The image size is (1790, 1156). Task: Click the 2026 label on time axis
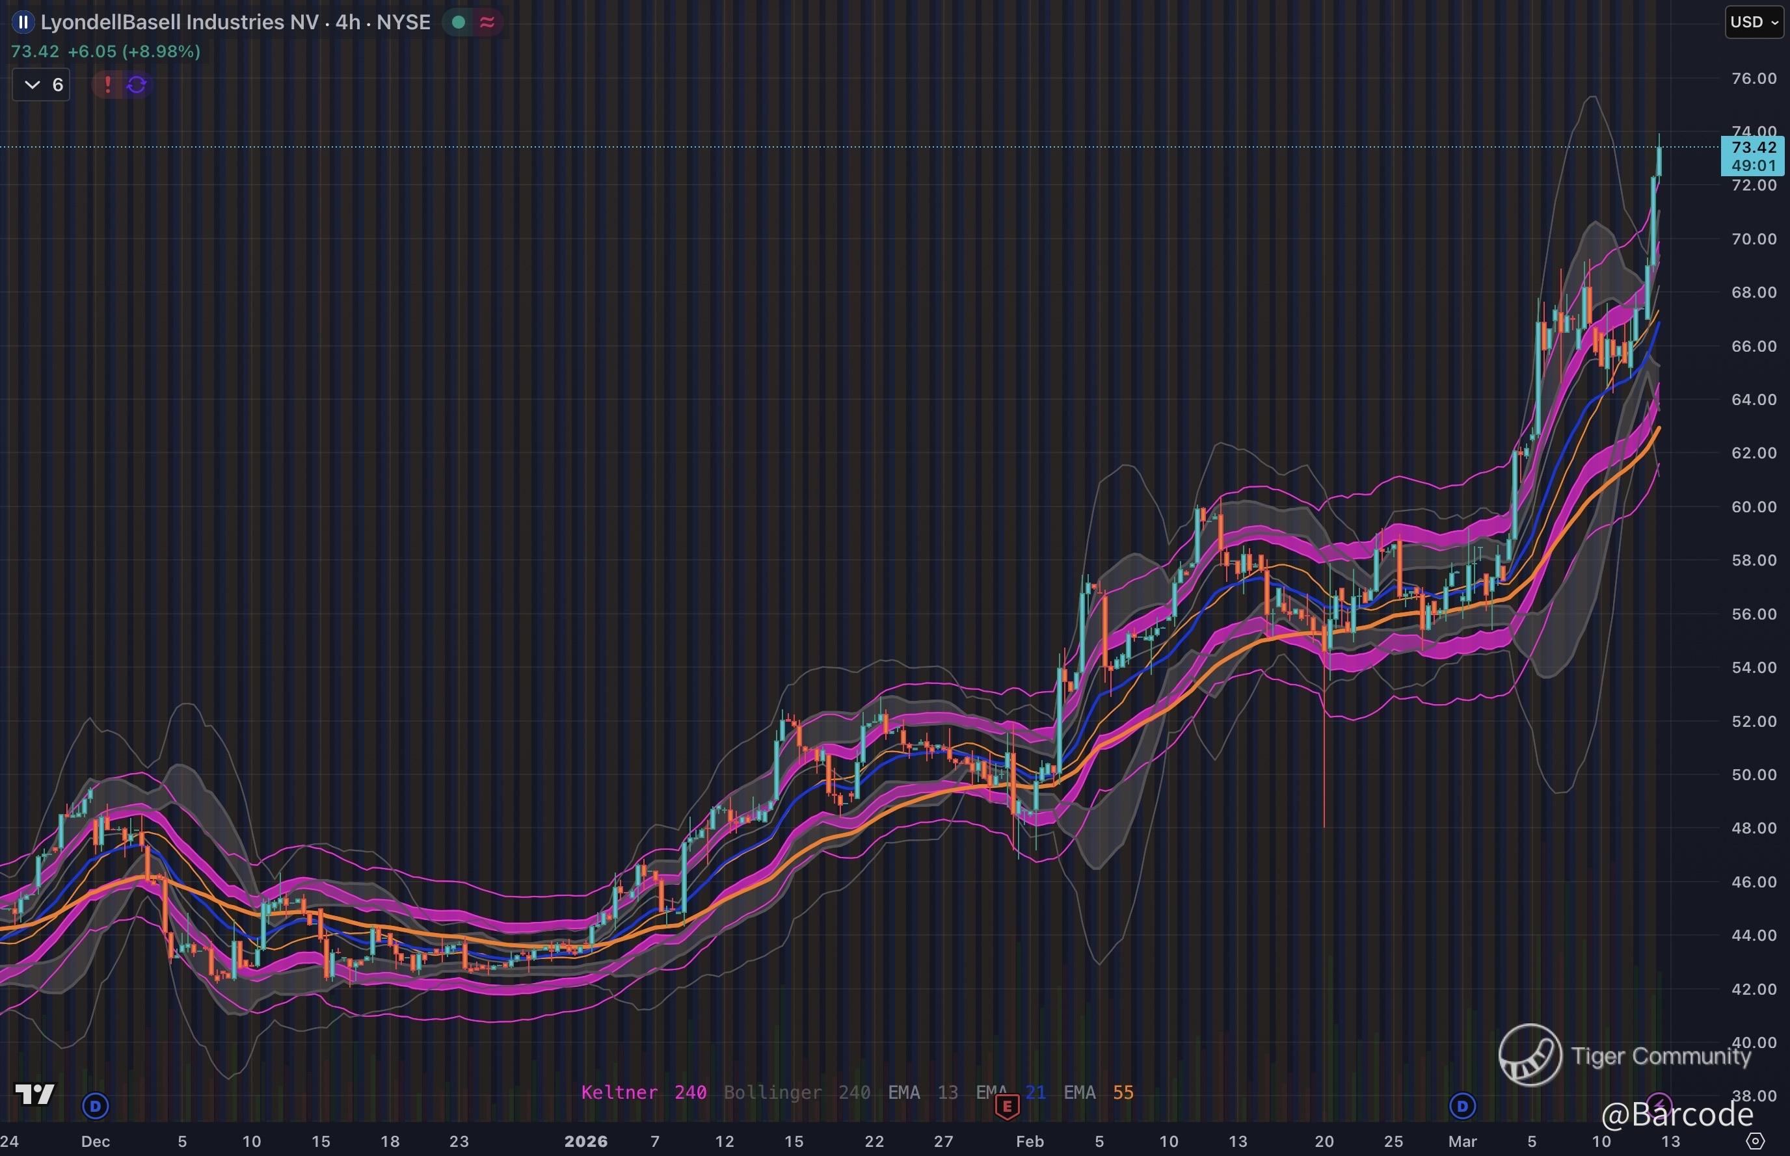tap(585, 1141)
